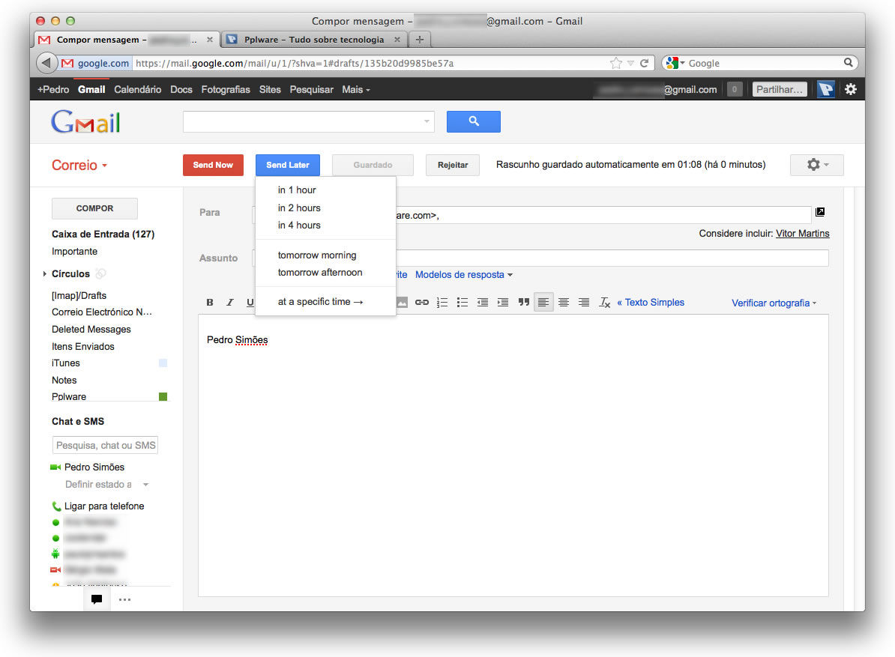Click the light blue iTunes label color square
Screen dimensions: 895x657
[x=163, y=363]
